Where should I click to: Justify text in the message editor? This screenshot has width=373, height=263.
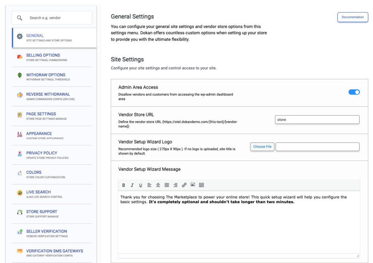(167, 185)
